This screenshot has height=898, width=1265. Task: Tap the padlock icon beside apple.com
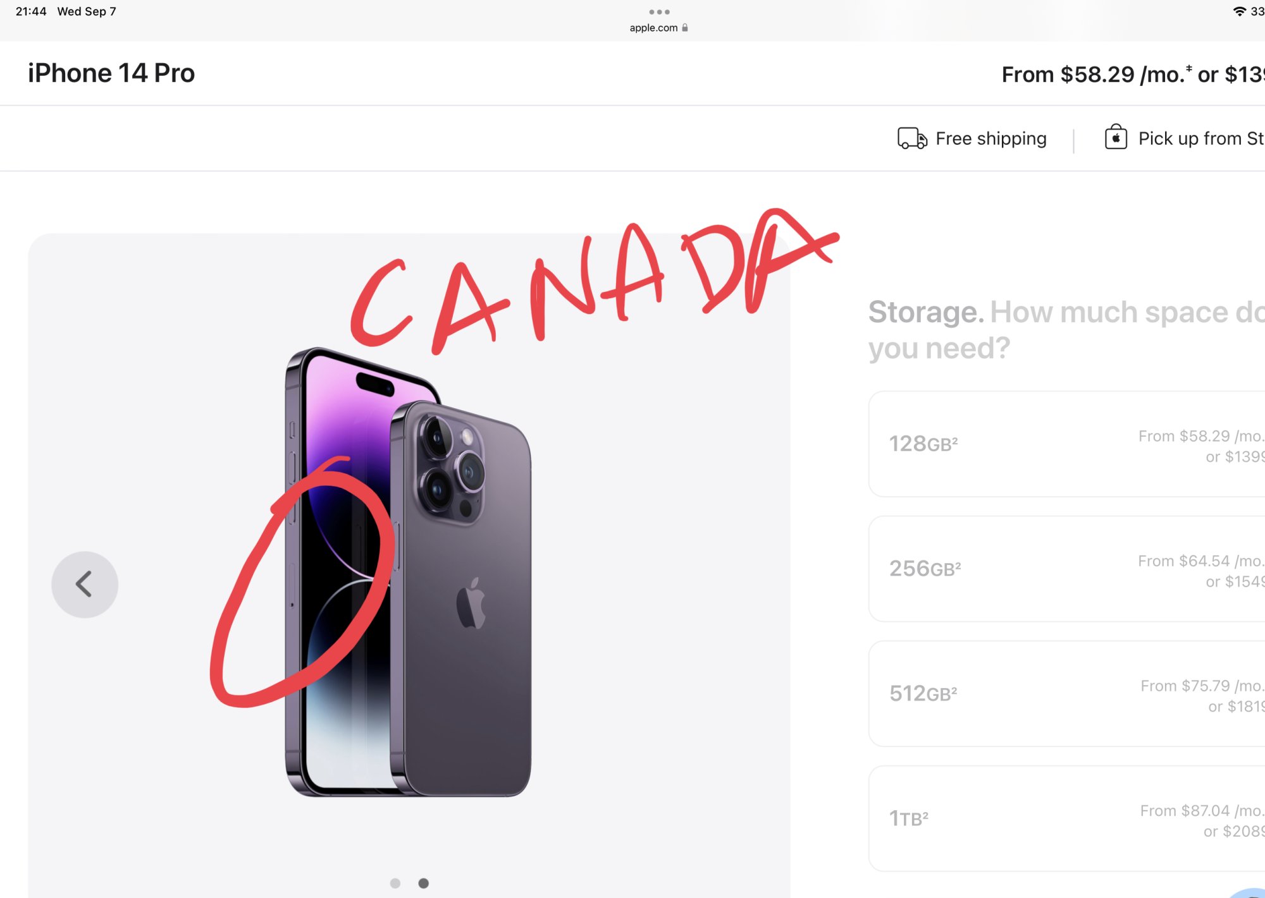[x=685, y=28]
